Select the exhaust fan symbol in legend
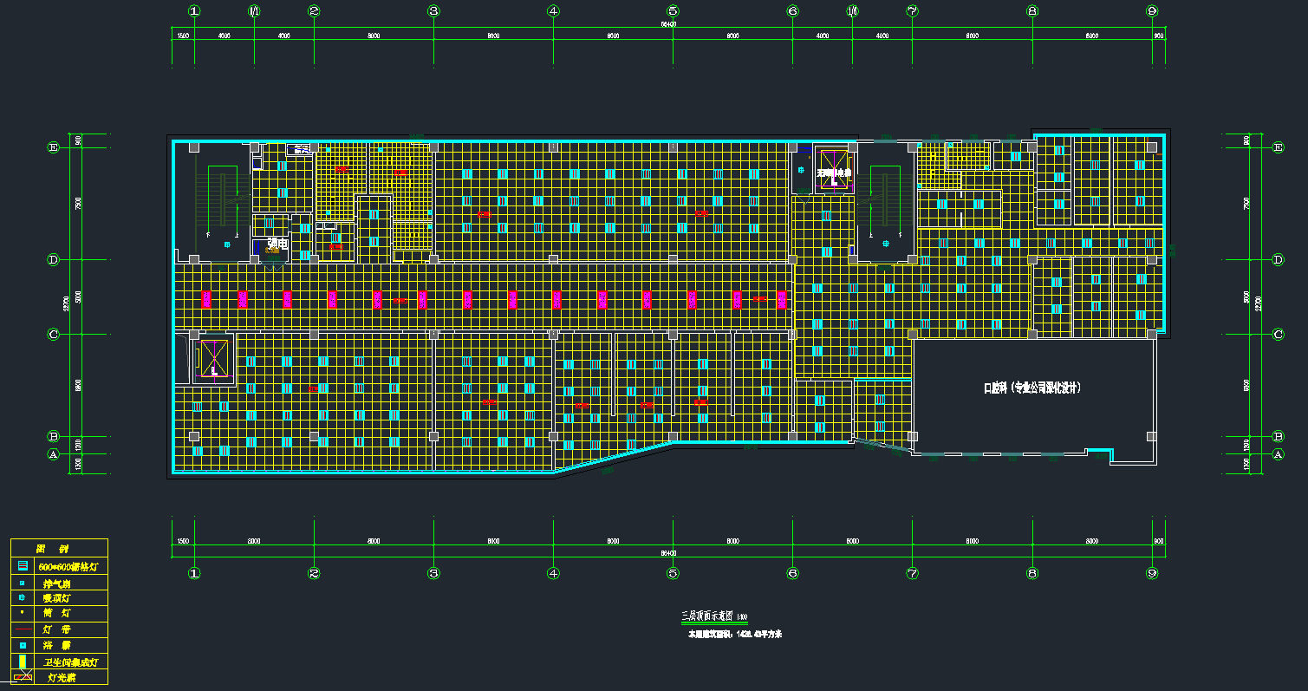This screenshot has width=1308, height=691. 23,583
